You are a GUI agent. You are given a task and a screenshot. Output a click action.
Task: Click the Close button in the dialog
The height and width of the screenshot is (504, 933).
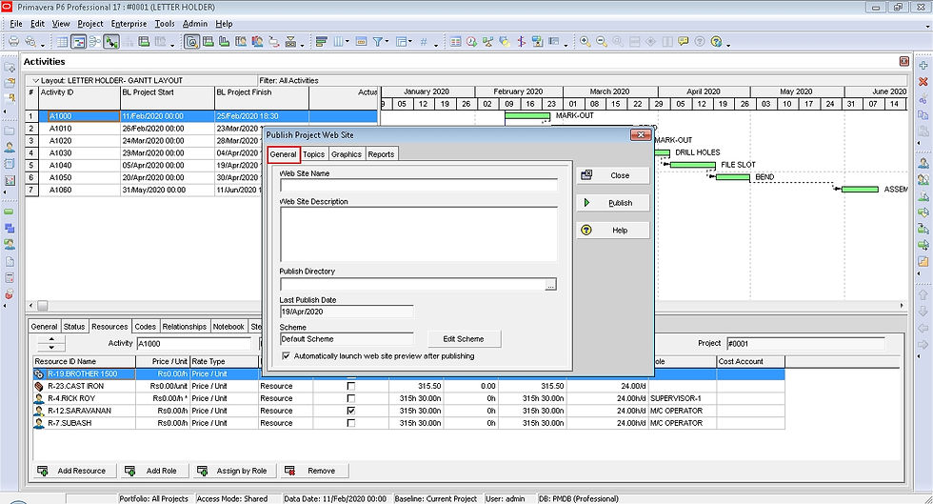click(x=613, y=175)
